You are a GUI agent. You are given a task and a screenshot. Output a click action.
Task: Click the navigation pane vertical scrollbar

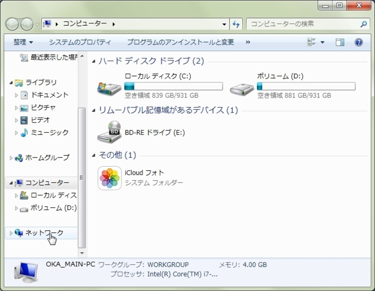(x=82, y=178)
